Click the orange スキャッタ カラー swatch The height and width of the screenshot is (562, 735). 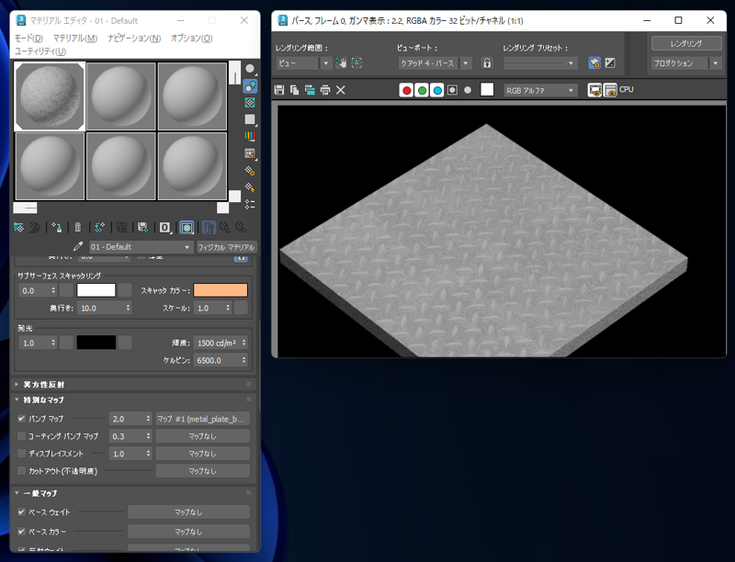[220, 290]
